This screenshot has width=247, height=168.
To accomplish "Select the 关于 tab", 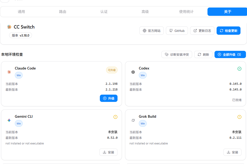I will [227, 12].
